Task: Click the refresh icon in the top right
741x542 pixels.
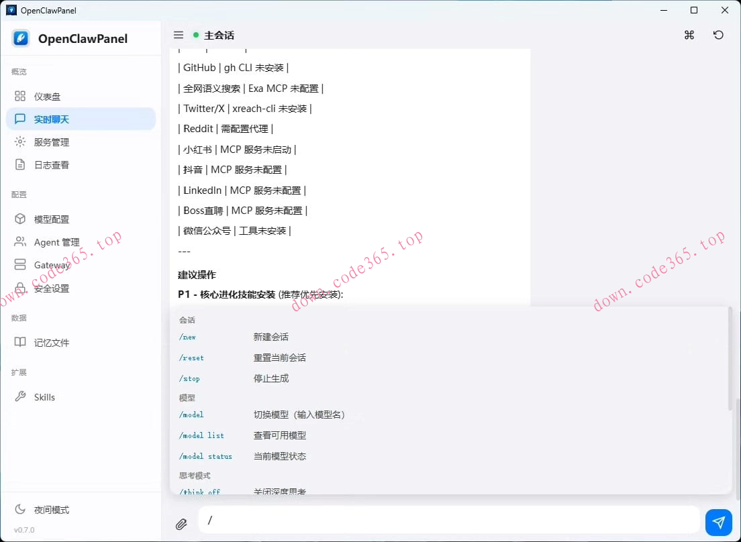Action: click(x=718, y=35)
